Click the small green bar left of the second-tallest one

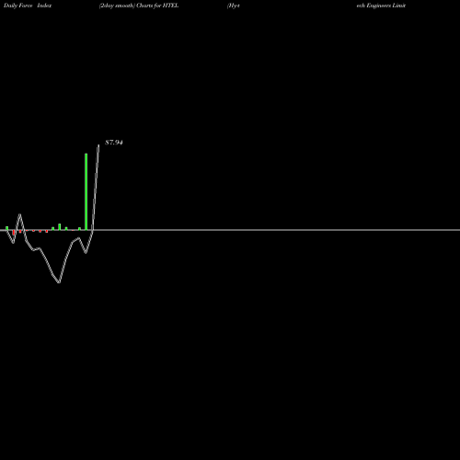pos(52,228)
